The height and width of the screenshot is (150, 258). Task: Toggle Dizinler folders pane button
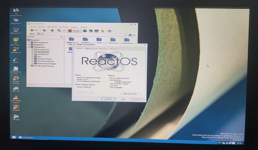pyautogui.click(x=74, y=31)
